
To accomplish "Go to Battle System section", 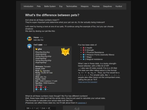I will click(x=50, y=6).
